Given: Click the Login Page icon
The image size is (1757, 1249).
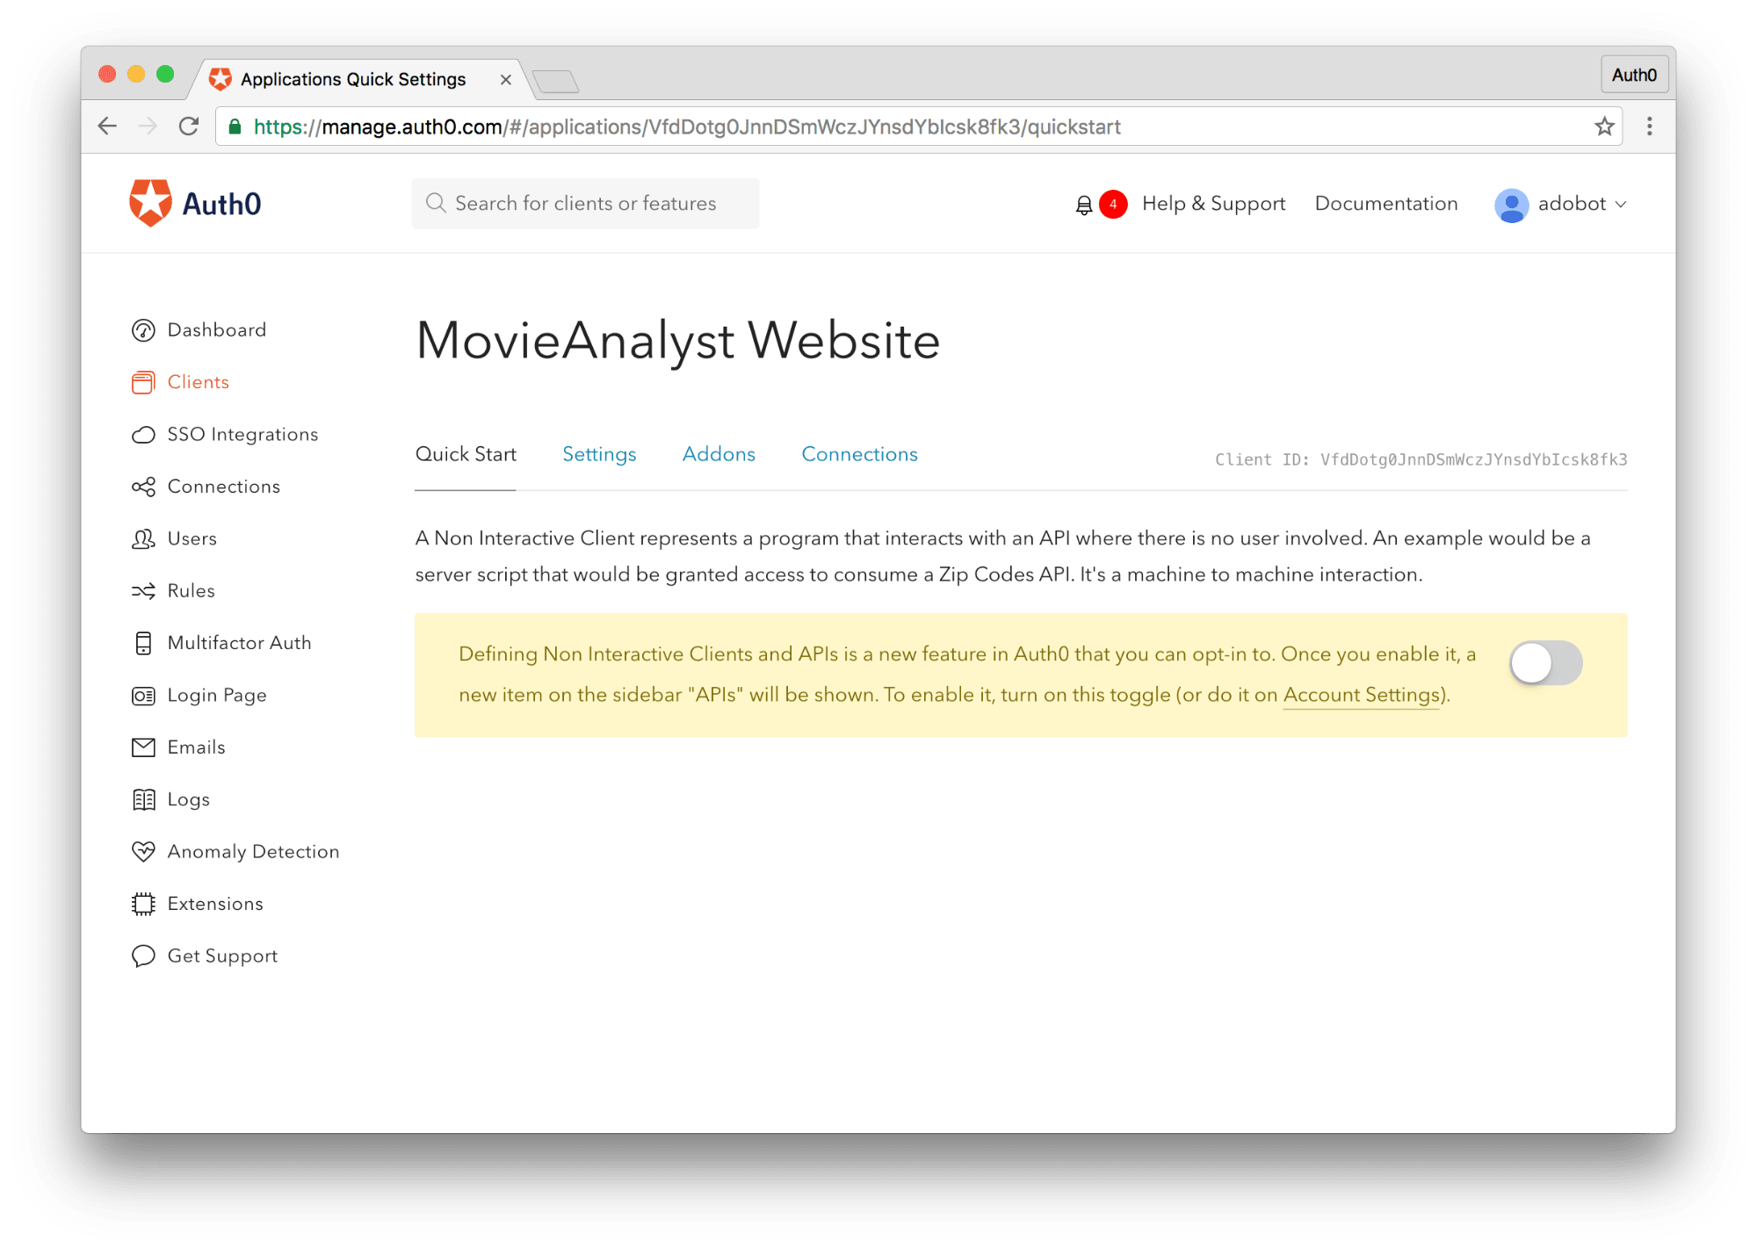Looking at the screenshot, I should (143, 696).
